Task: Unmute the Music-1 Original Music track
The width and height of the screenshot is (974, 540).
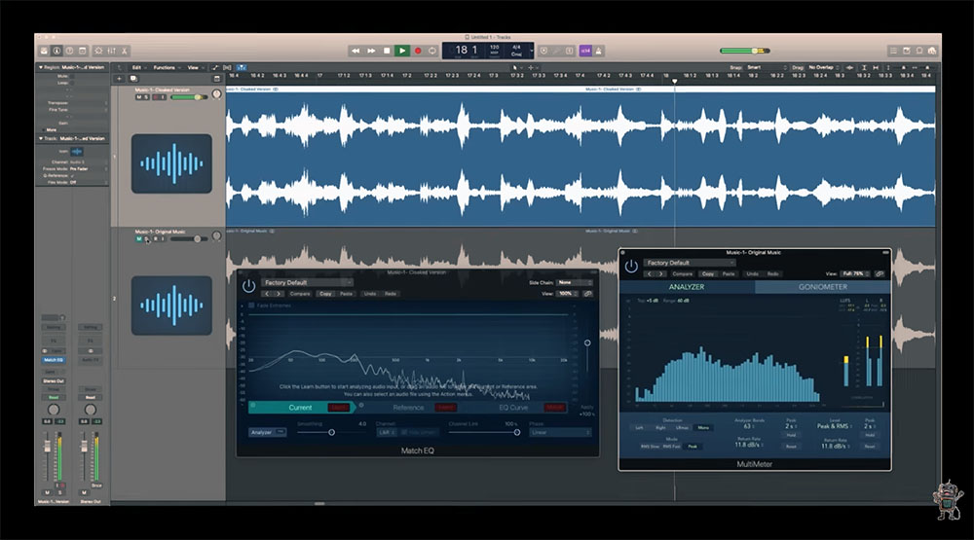Action: click(x=138, y=239)
